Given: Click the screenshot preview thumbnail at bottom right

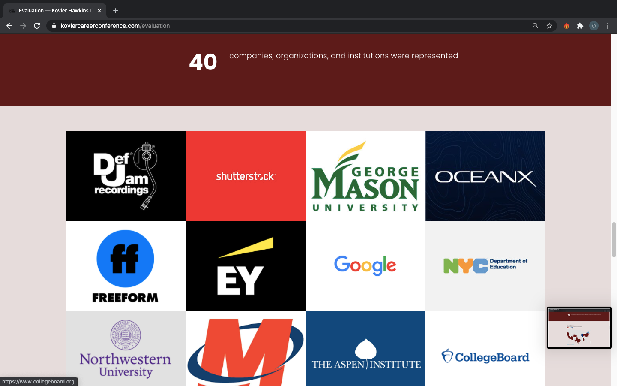Looking at the screenshot, I should pos(579,328).
